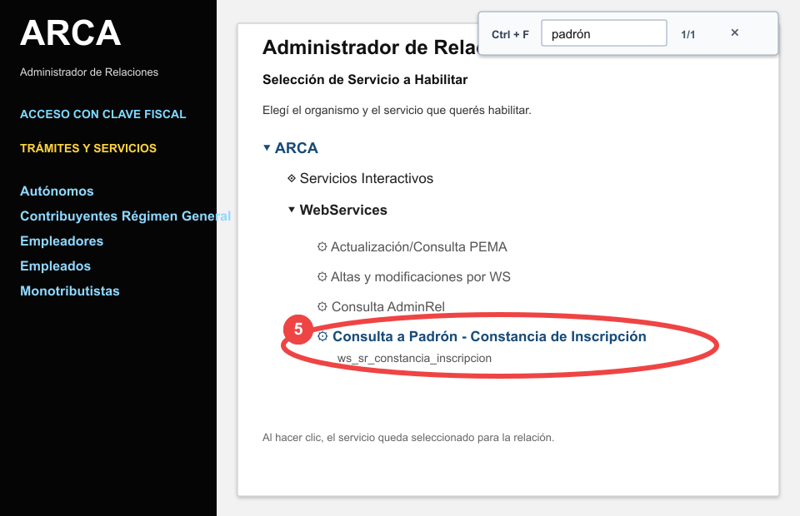Select the ARCA organism label
Screen dimensions: 800x516
[x=297, y=147]
